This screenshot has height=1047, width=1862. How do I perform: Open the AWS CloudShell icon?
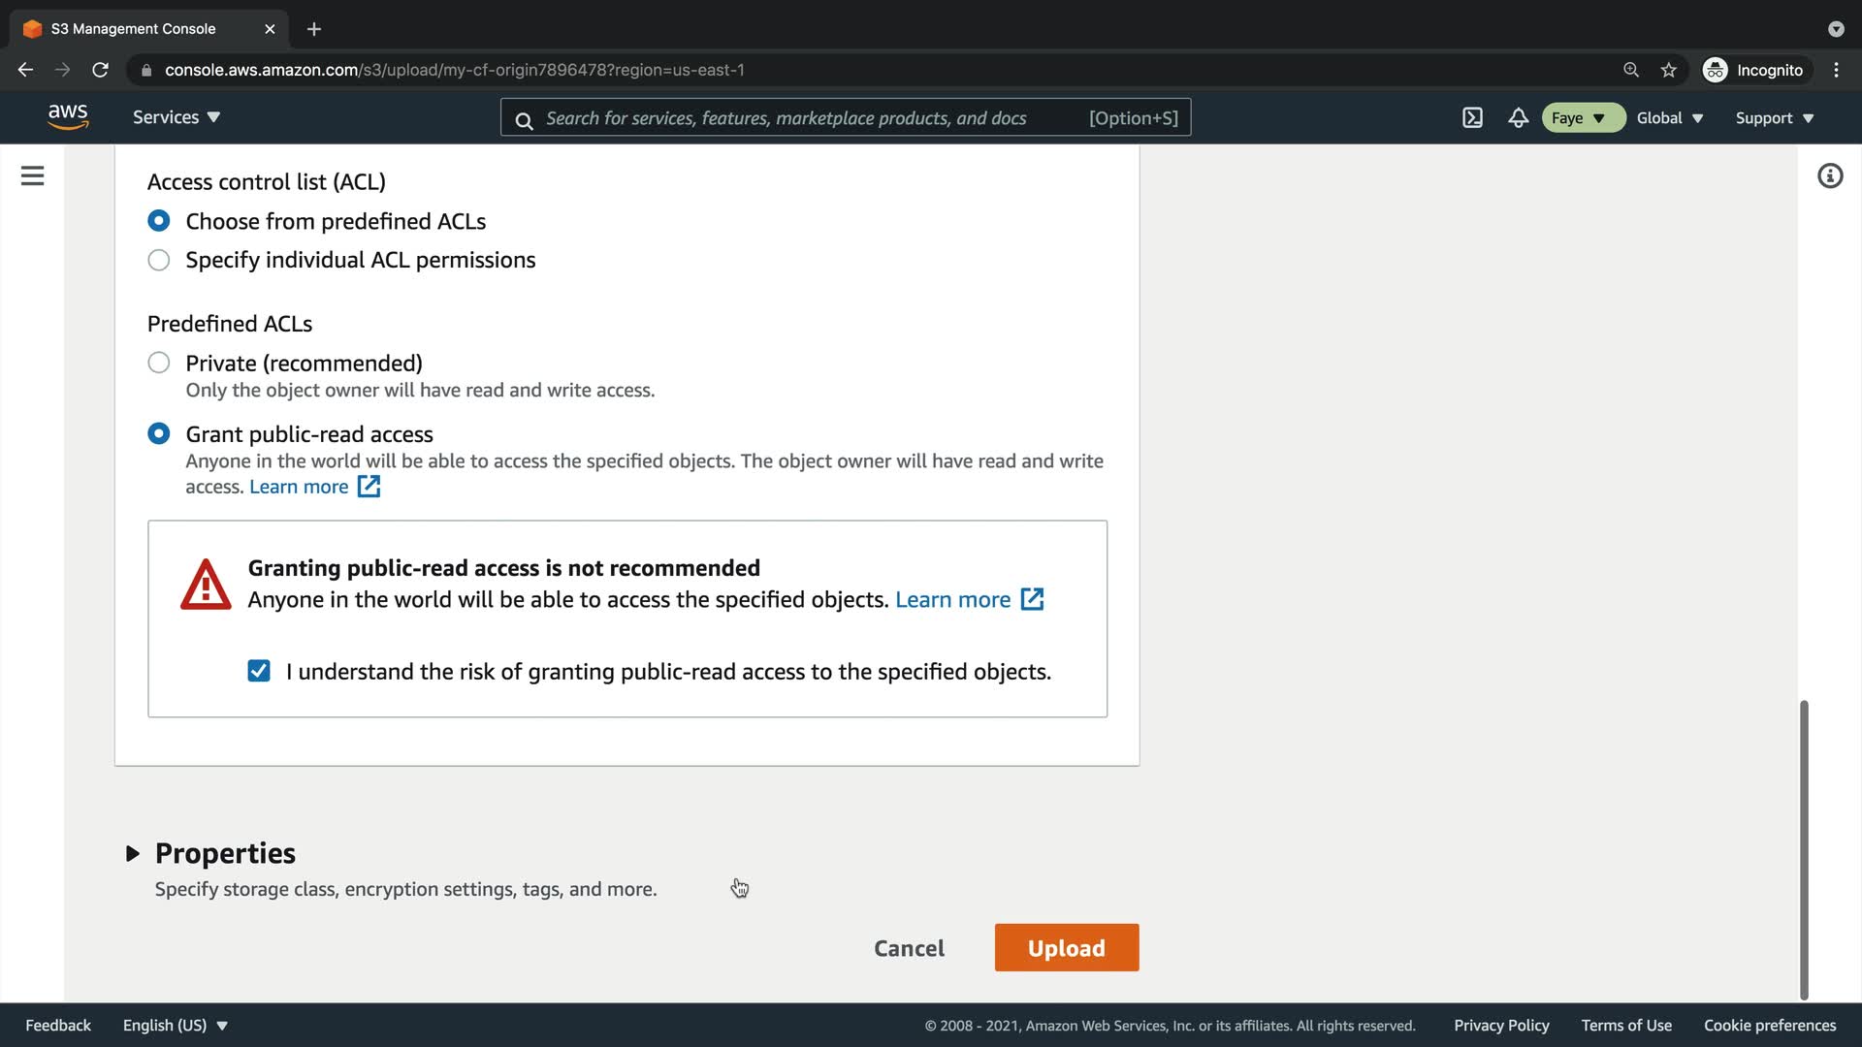pos(1472,117)
